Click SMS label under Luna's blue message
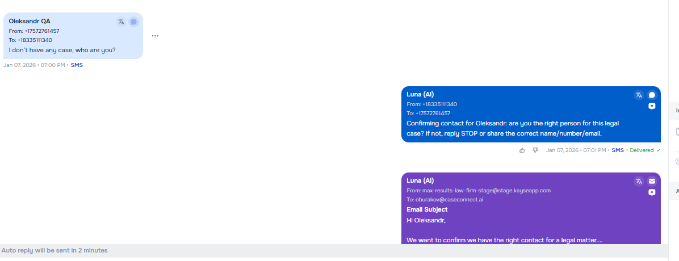This screenshot has width=679, height=261. coord(618,150)
